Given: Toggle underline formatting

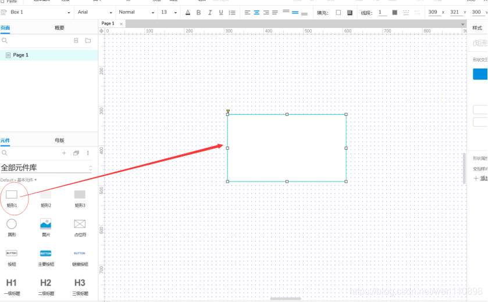Looking at the screenshot, I should pos(221,12).
